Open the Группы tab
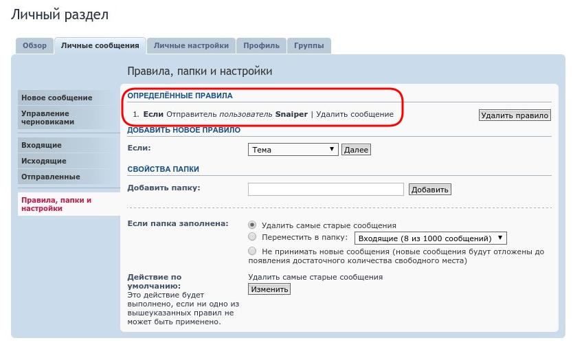 (x=309, y=46)
